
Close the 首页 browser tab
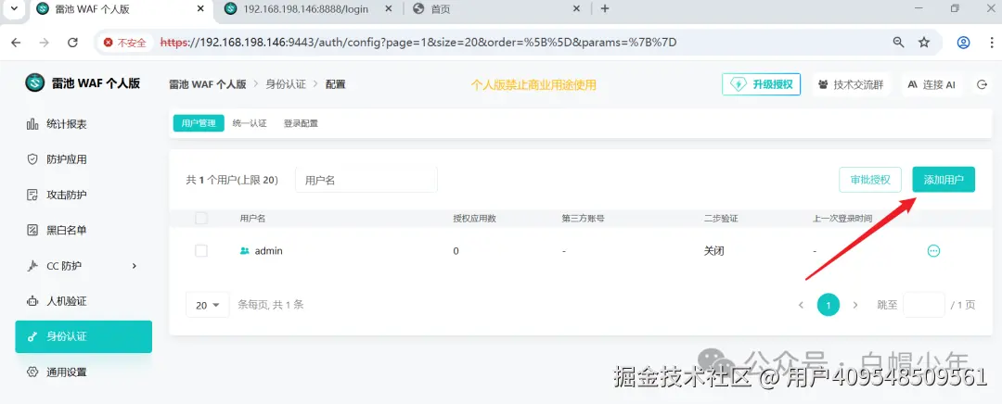point(576,9)
